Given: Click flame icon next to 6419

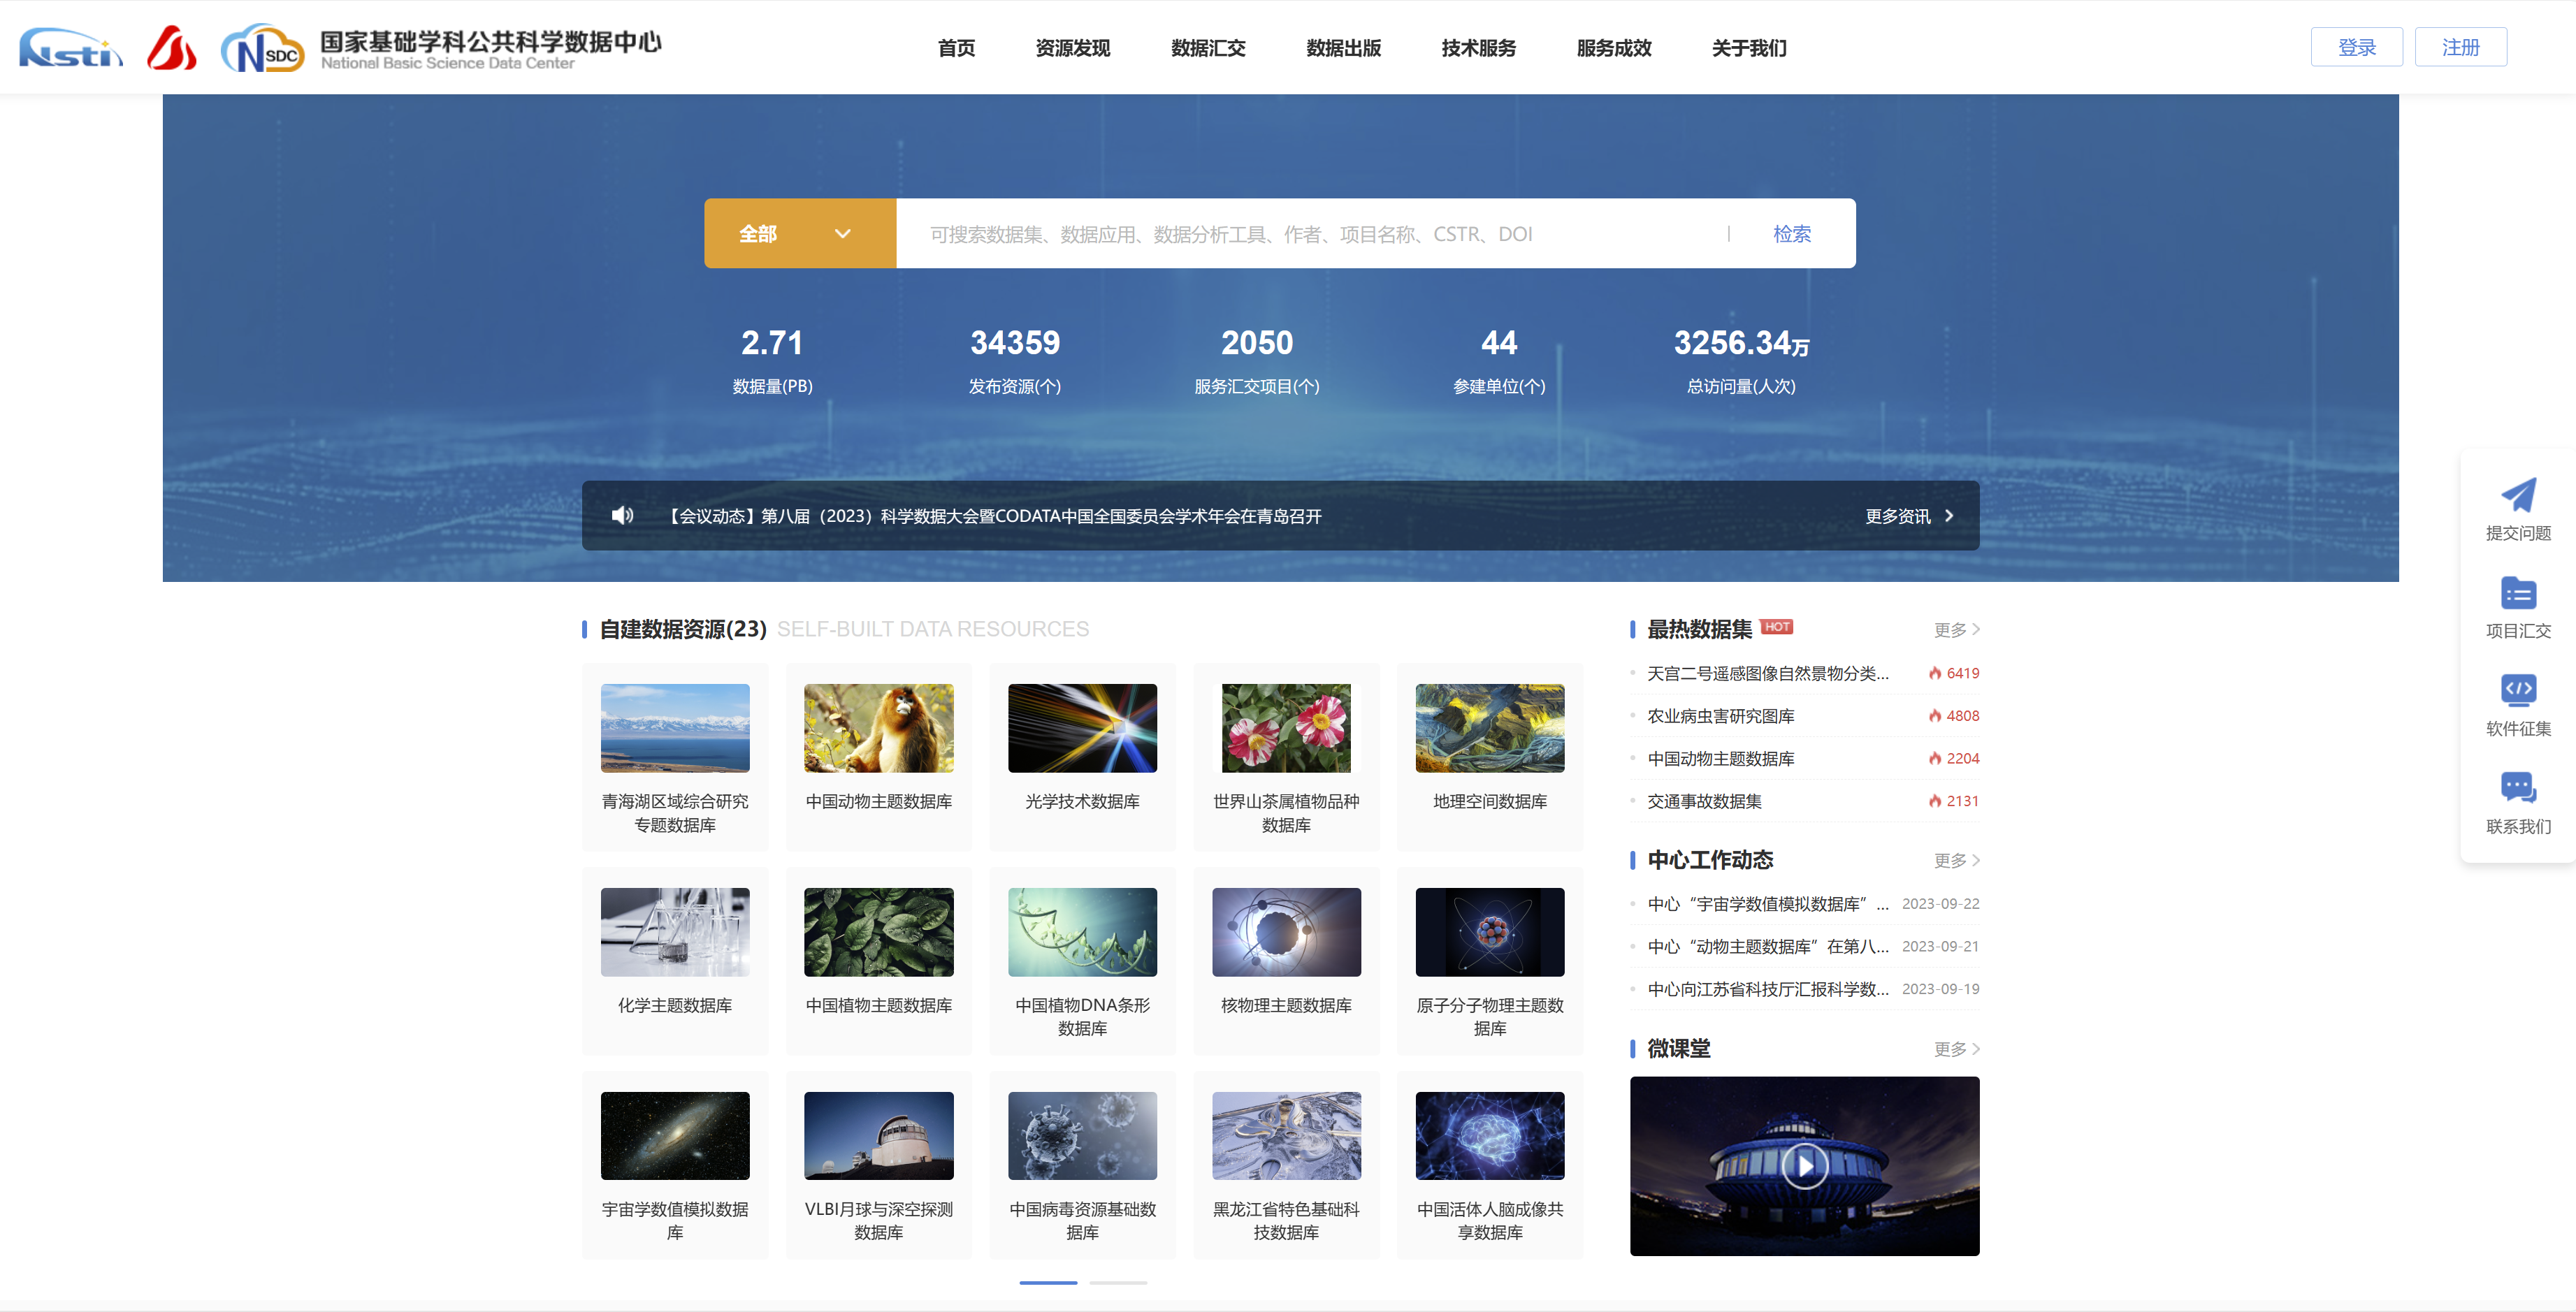Looking at the screenshot, I should click(x=1935, y=673).
